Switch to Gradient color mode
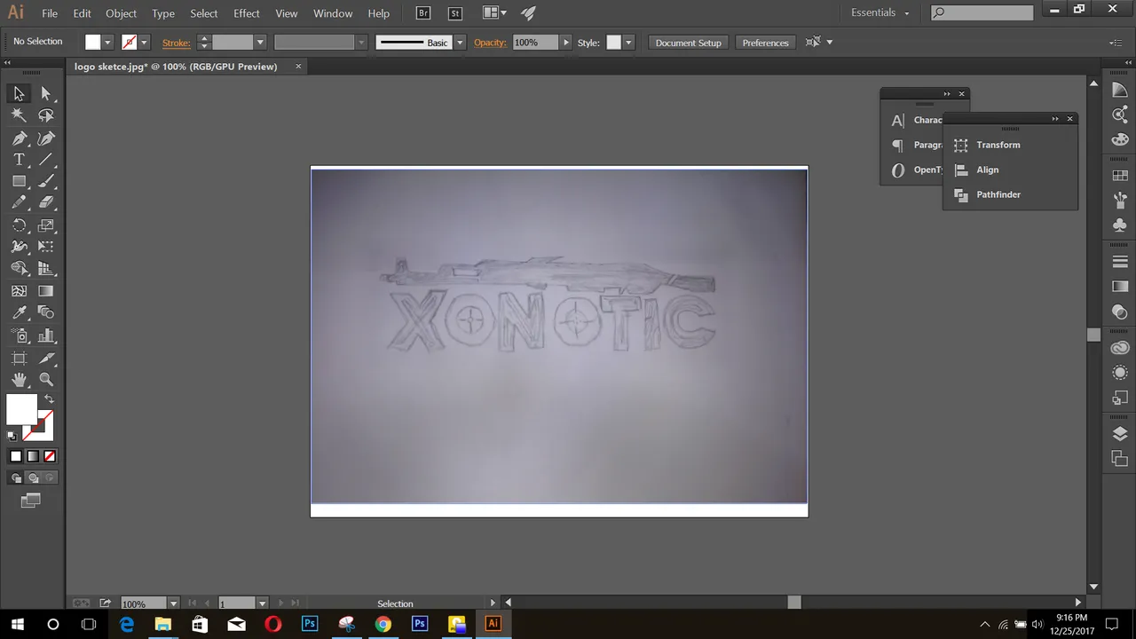Viewport: 1136px width, 639px height. coord(33,456)
